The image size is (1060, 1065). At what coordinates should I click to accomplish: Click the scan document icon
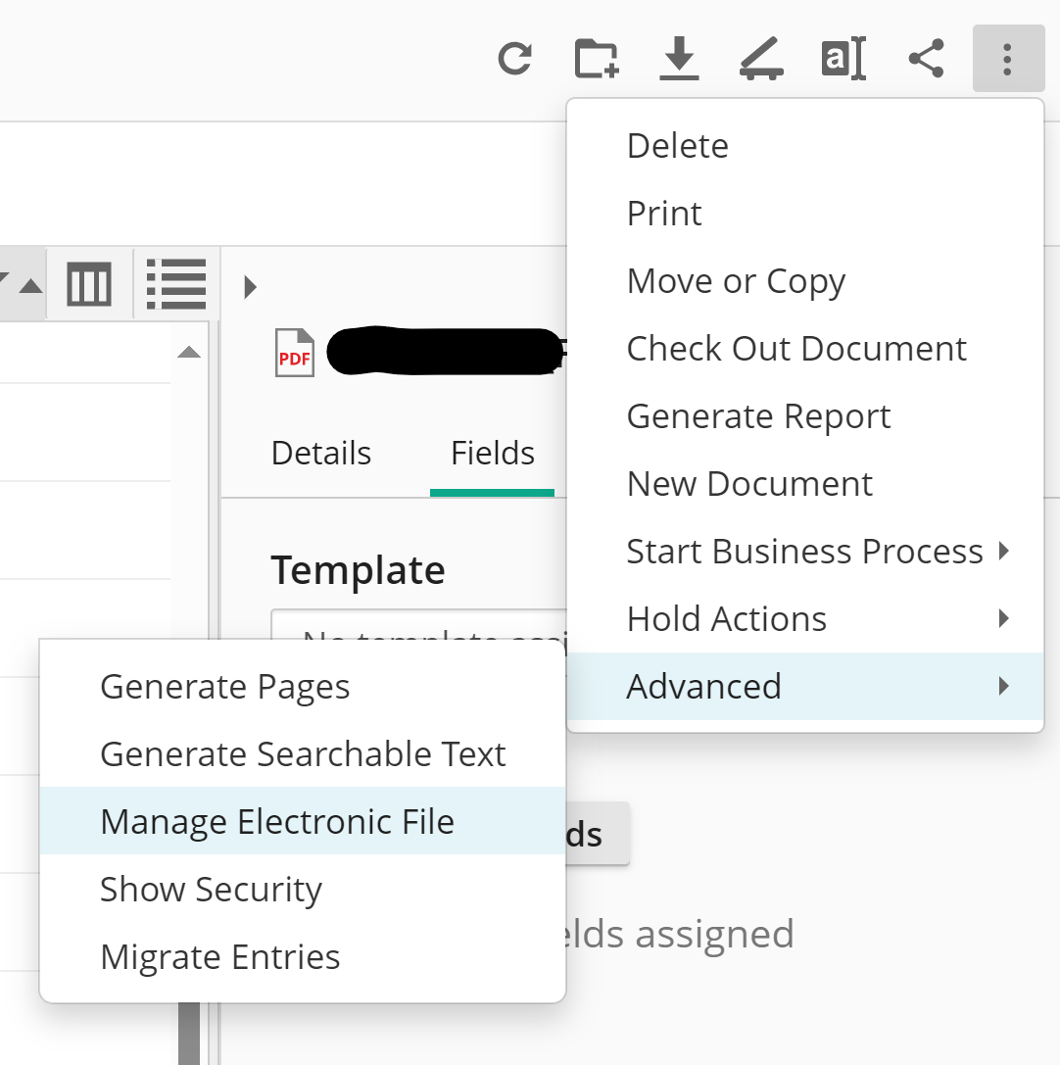coord(760,59)
